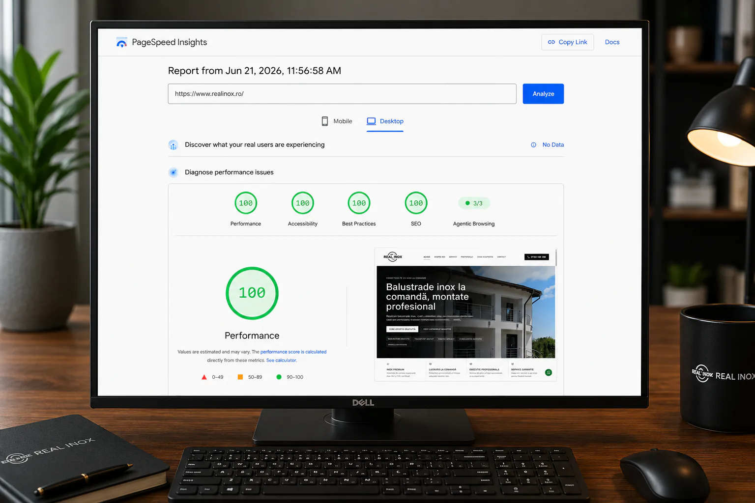Click the Agentic Browsing label text

[474, 224]
